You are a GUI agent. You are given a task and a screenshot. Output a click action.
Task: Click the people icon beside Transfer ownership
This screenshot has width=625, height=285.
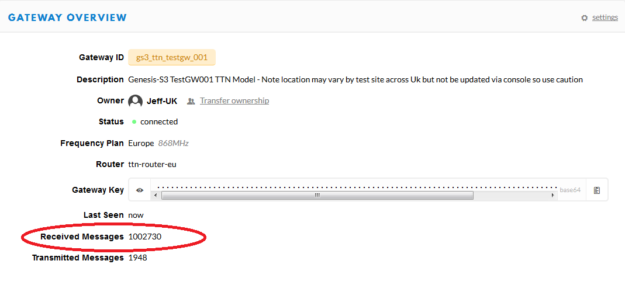[x=191, y=101]
